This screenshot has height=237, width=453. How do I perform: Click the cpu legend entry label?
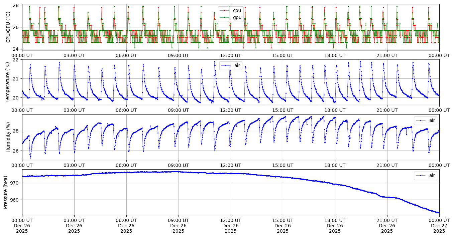coord(237,11)
